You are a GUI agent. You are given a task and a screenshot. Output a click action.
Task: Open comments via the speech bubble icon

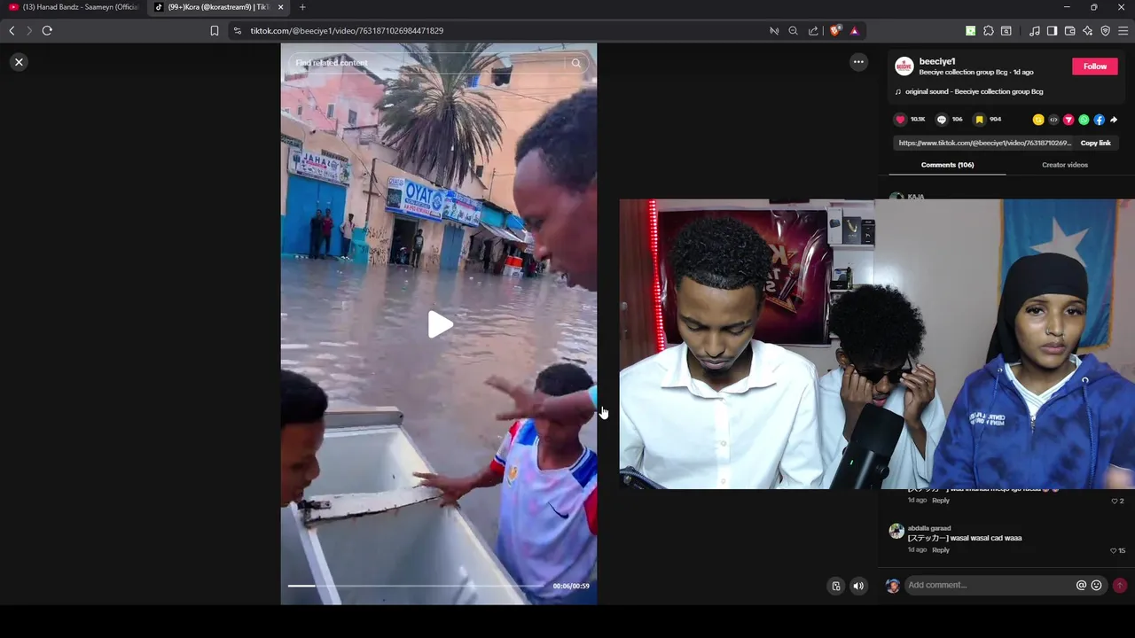pyautogui.click(x=942, y=120)
